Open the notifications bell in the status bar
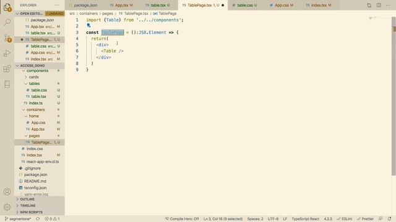Image resolution: width=396 pixels, height=222 pixels. coord(390,219)
